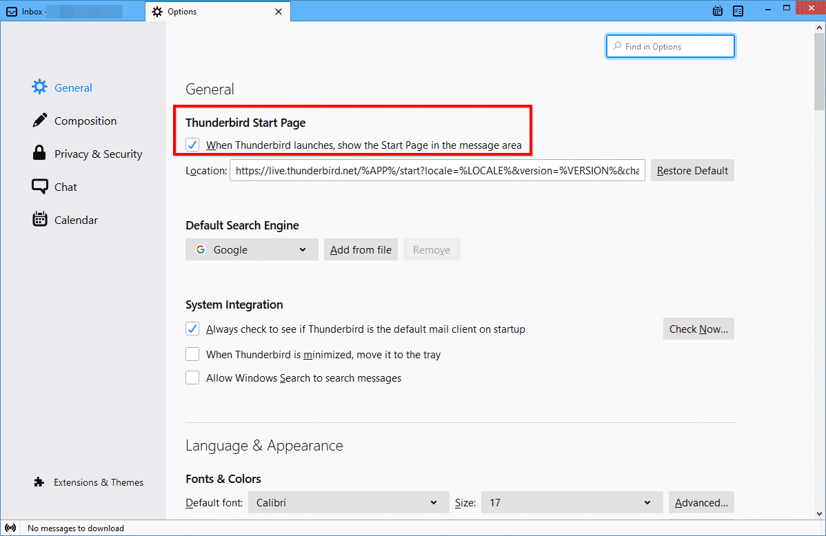Click the 'Language & Appearance' heading
The image size is (826, 536).
click(x=264, y=446)
